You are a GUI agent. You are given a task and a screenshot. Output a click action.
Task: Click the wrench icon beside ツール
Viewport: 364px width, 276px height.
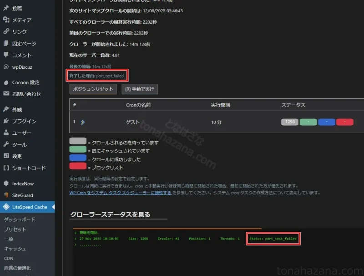[x=6, y=144]
